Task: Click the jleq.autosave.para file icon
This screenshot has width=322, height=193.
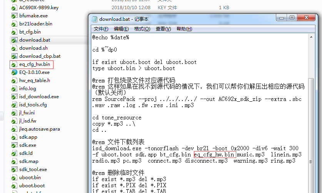Action: point(14,129)
